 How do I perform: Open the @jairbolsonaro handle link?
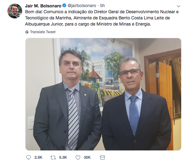(82, 6)
